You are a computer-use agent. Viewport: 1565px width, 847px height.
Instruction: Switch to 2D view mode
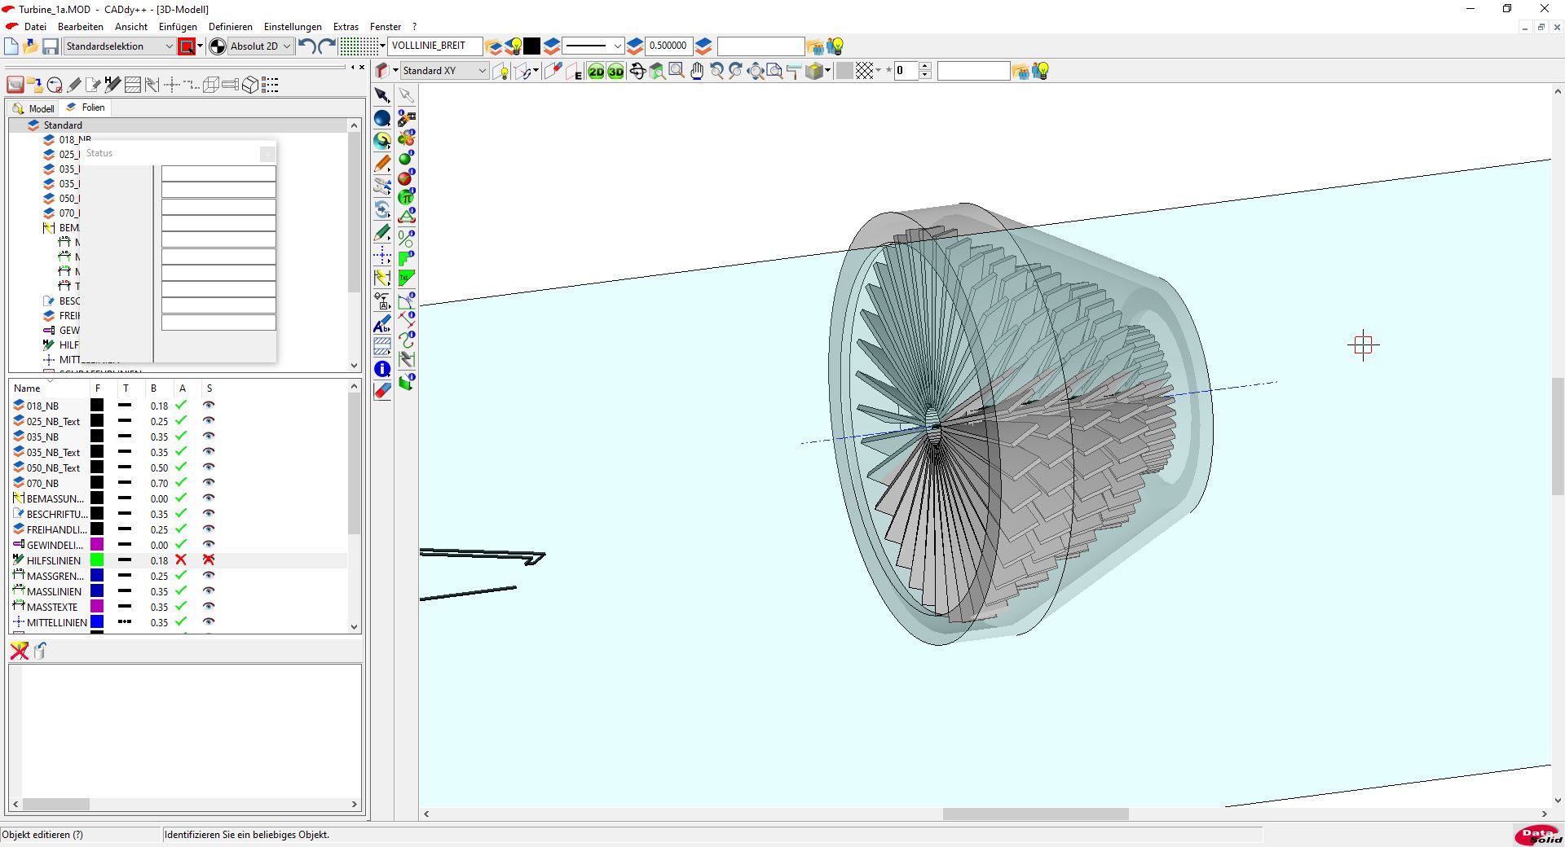(x=596, y=72)
